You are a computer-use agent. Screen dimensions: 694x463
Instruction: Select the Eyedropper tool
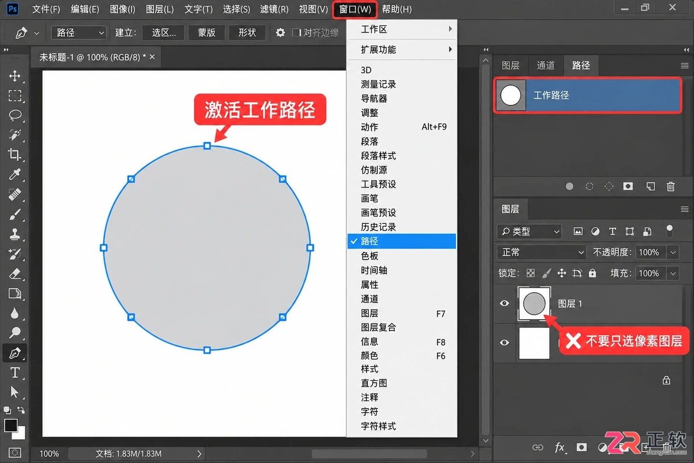click(x=15, y=175)
